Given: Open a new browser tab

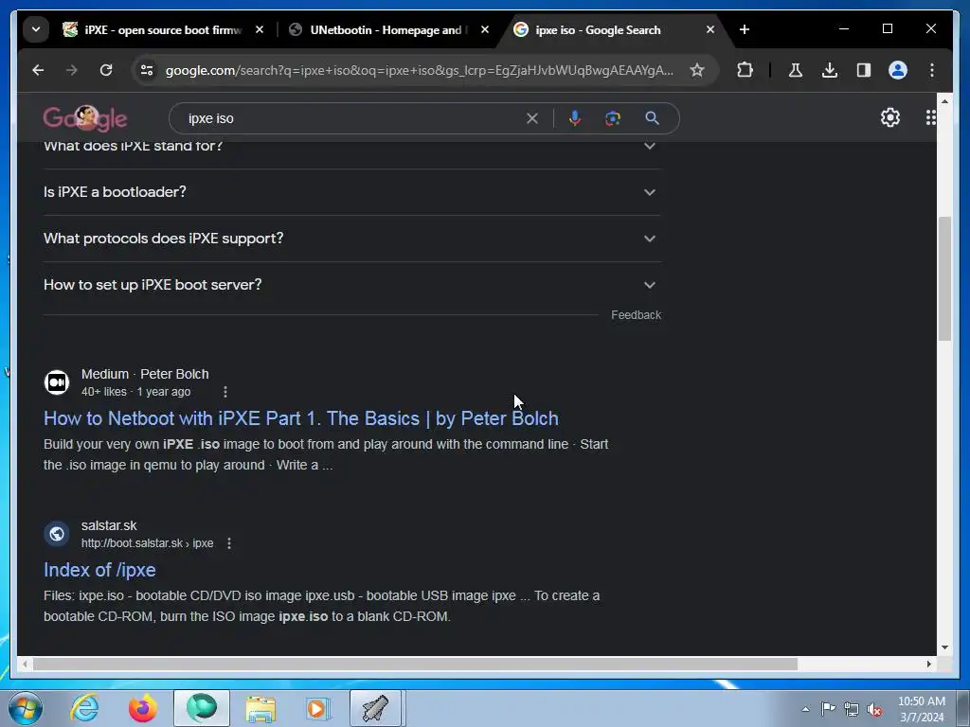Looking at the screenshot, I should coord(745,29).
